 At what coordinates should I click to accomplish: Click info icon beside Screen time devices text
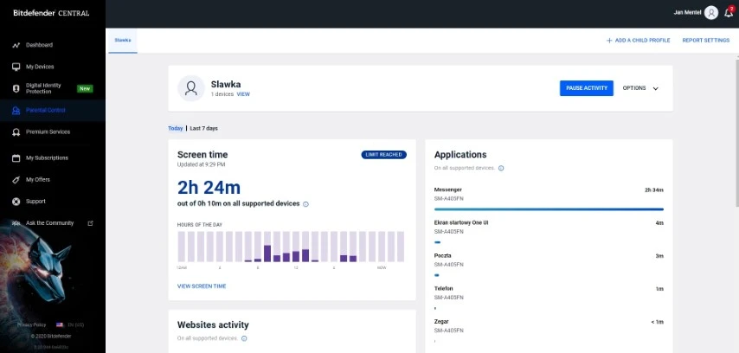[306, 204]
